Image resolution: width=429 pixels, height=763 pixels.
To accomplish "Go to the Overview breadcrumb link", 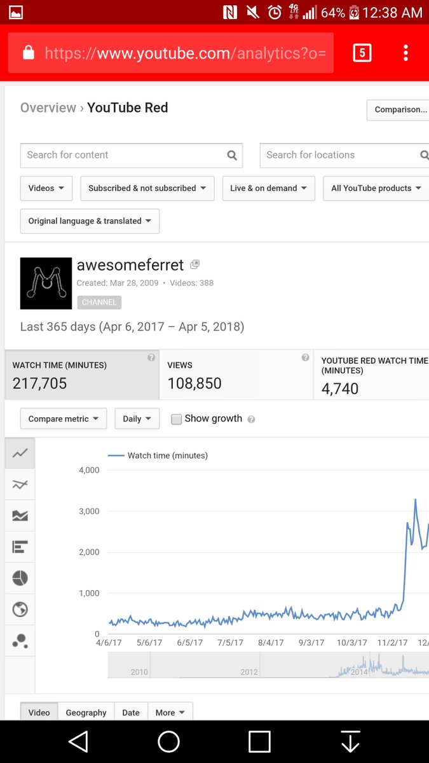I will click(x=48, y=107).
